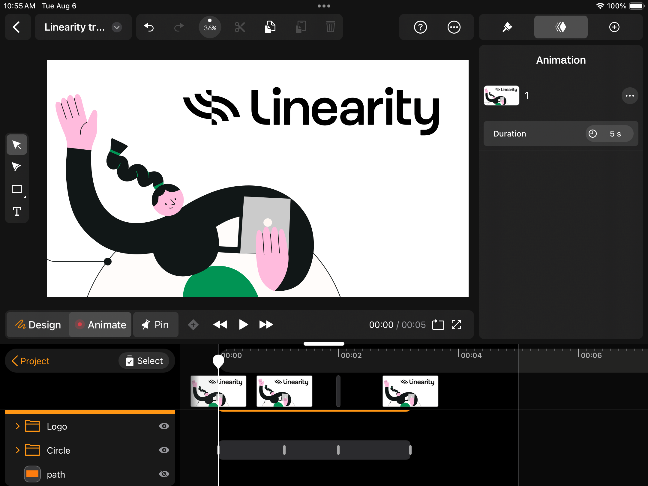Hide the Logo layer

pos(164,426)
